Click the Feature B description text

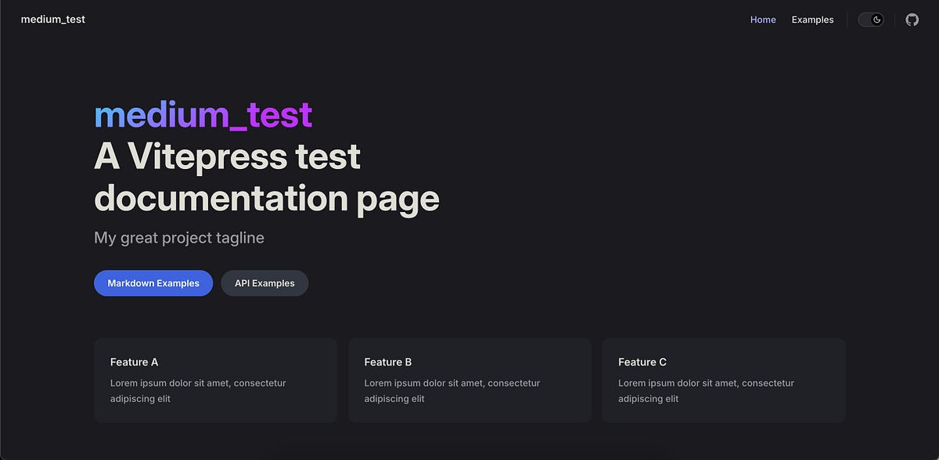[452, 390]
